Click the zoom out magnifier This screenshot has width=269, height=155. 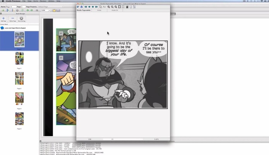(112, 7)
